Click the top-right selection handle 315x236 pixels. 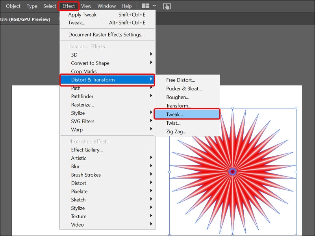coord(296,108)
